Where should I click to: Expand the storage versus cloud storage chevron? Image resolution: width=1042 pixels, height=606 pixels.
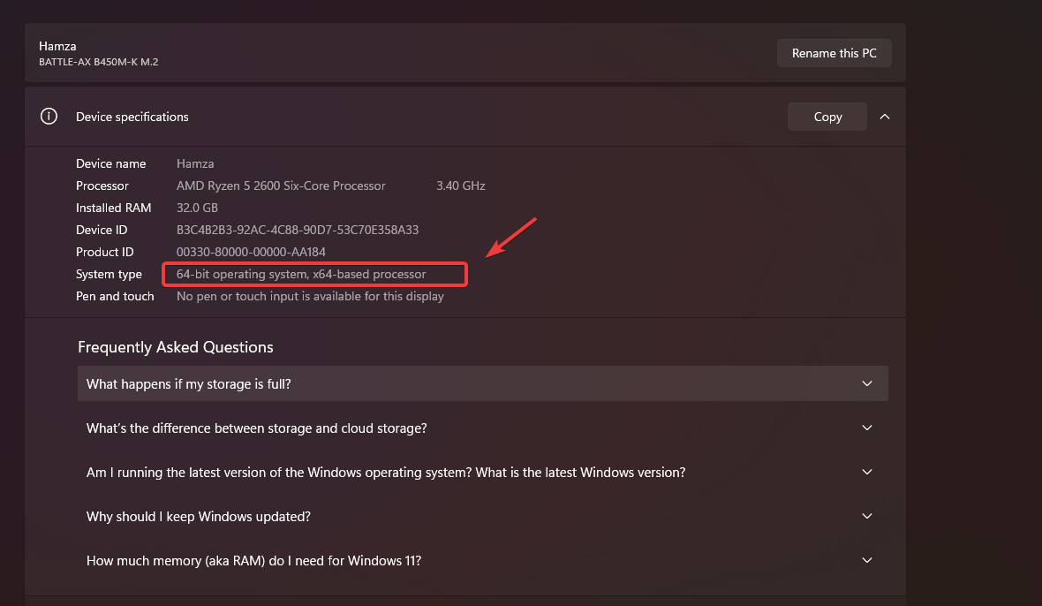(x=866, y=428)
